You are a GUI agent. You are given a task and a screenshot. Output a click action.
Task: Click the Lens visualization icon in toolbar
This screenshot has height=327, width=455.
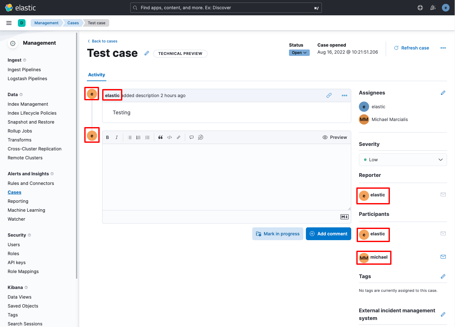201,137
